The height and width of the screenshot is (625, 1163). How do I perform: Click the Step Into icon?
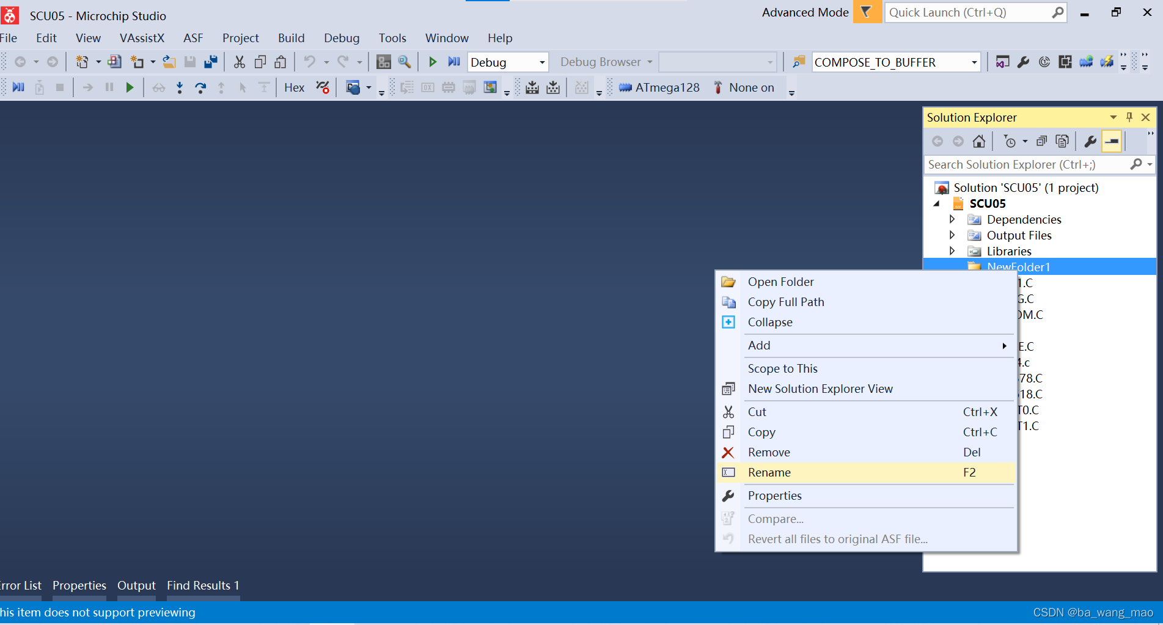pos(180,87)
